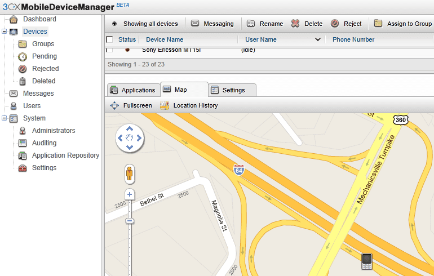Pan the map down with arrow
The height and width of the screenshot is (276, 434).
coord(130,147)
